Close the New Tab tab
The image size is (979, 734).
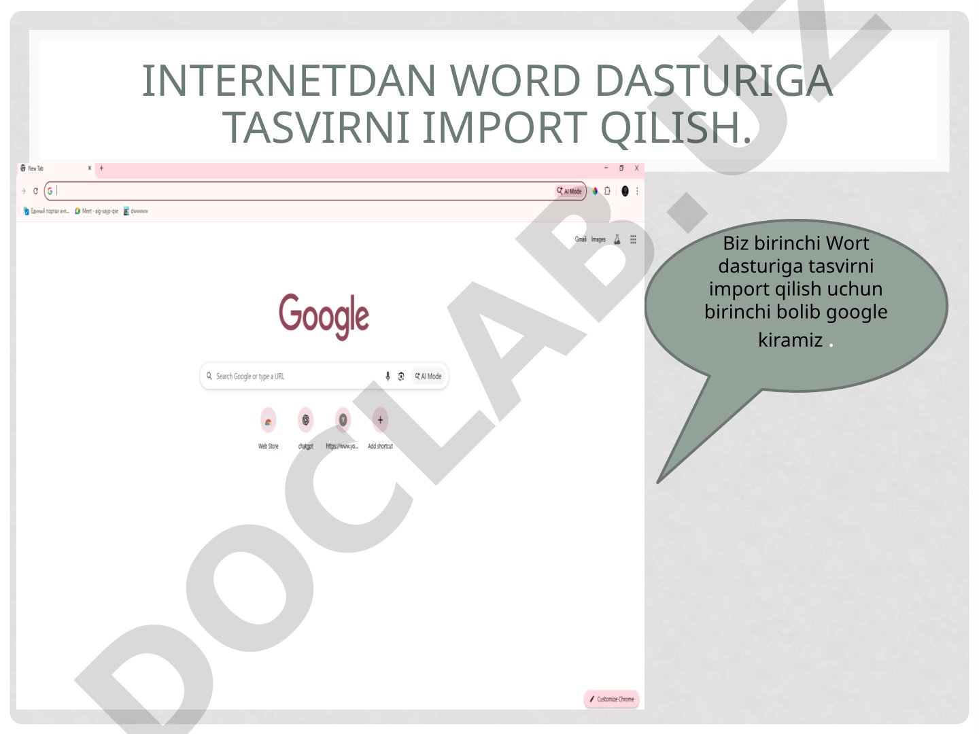click(89, 169)
